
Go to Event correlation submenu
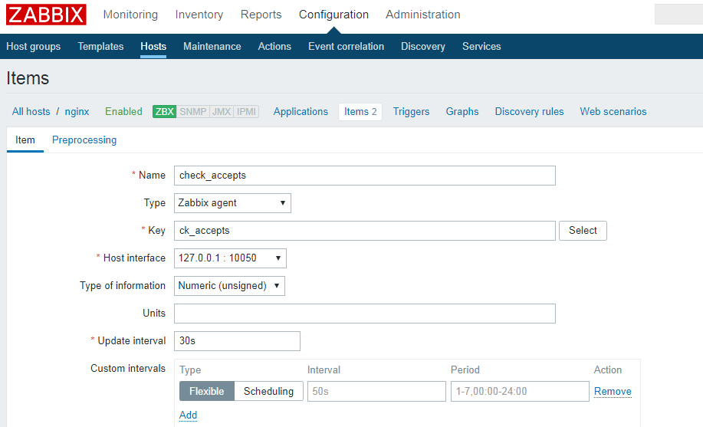(x=346, y=47)
